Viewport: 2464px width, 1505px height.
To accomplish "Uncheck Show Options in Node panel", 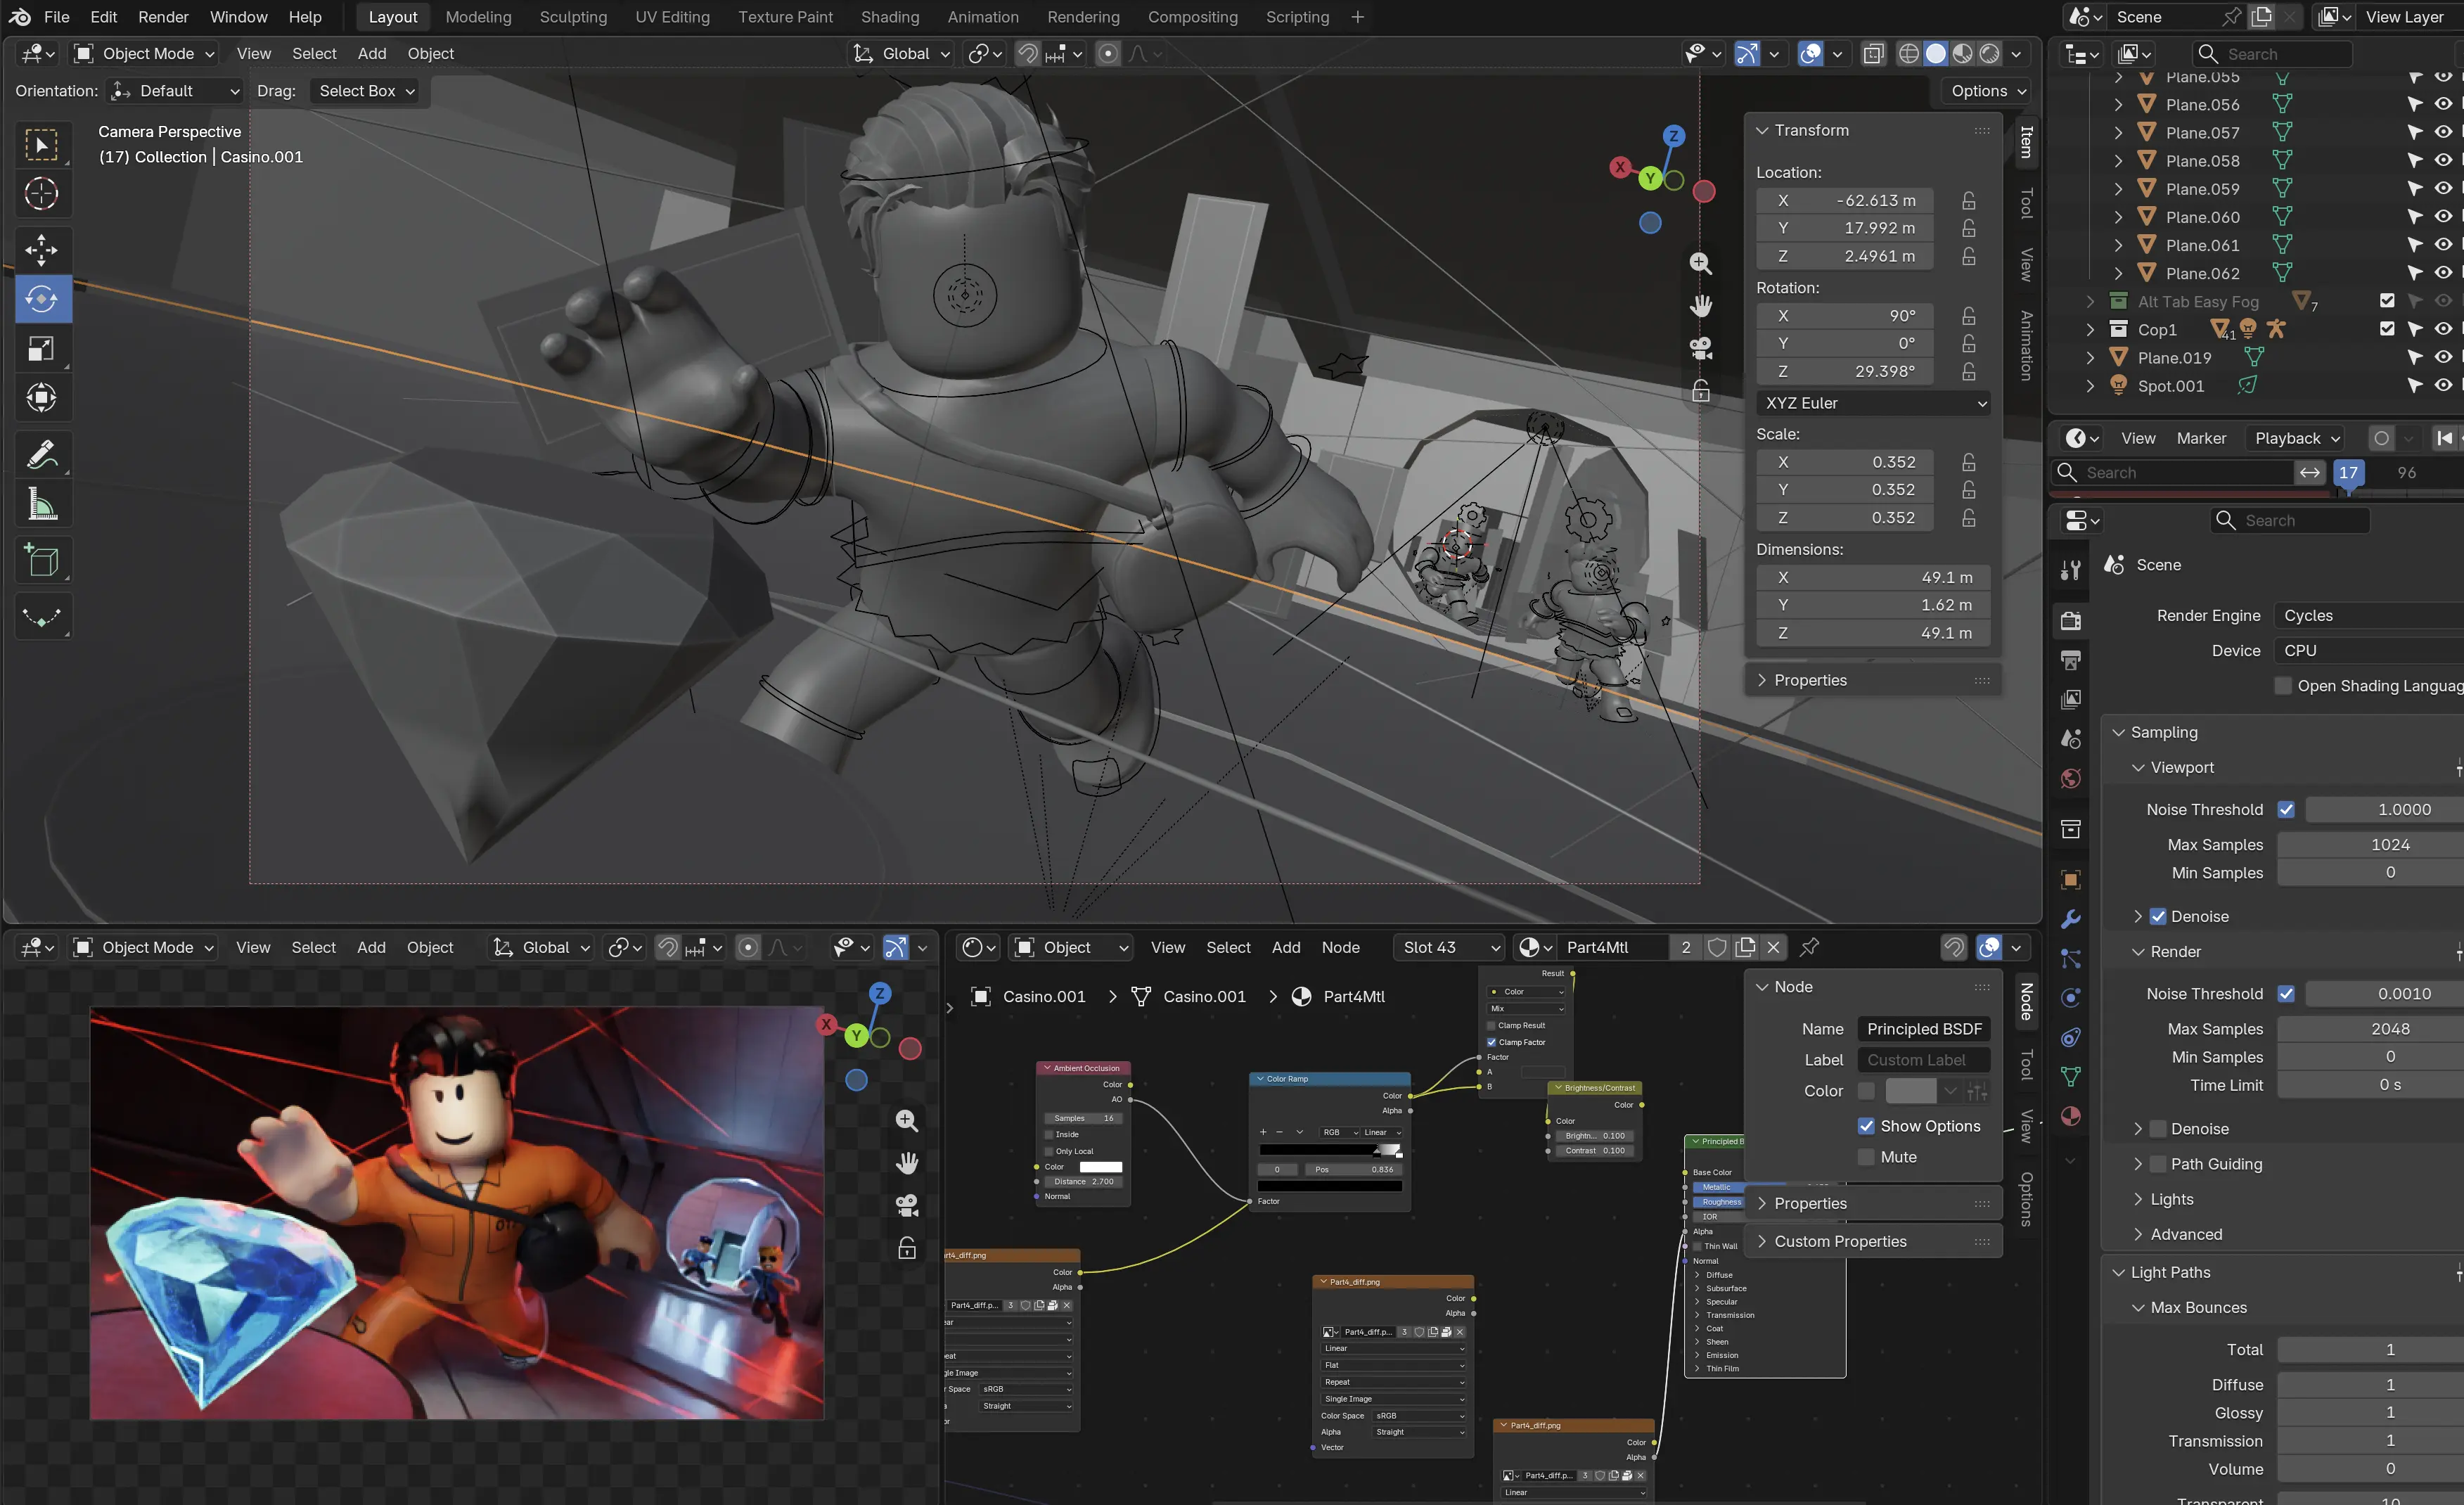I will coord(1866,1126).
